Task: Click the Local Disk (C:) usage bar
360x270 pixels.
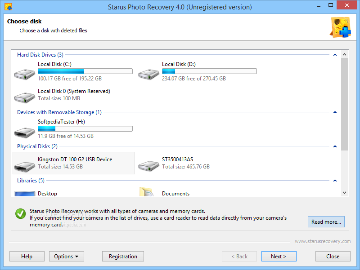Action: (x=85, y=71)
